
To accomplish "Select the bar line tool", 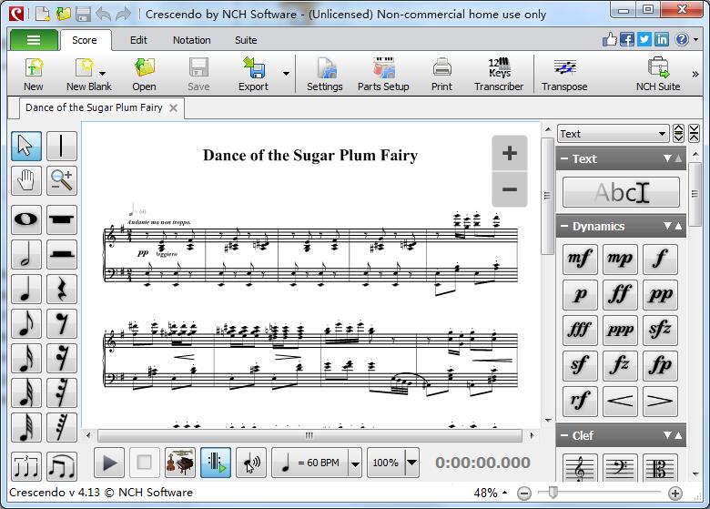I will [x=62, y=147].
